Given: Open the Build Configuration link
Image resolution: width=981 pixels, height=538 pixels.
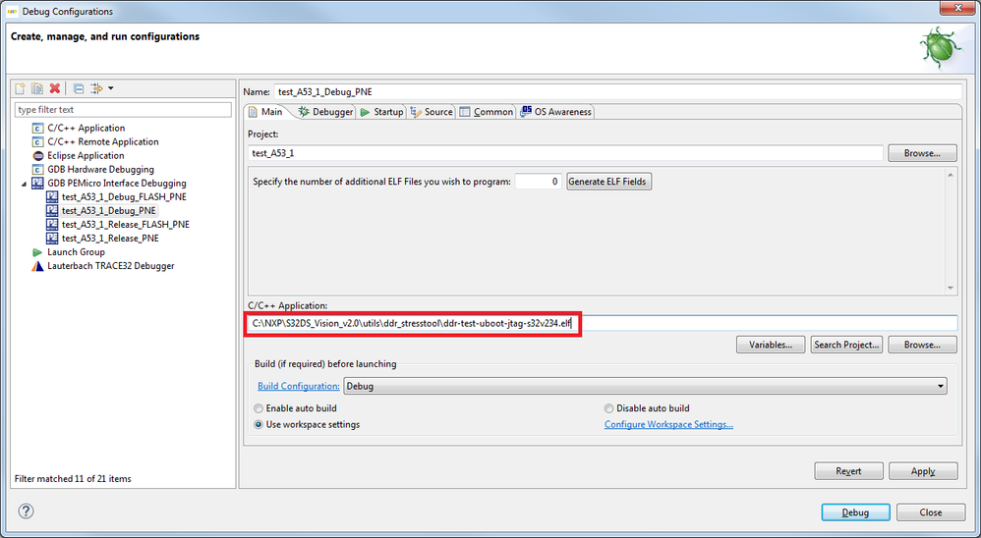Looking at the screenshot, I should (299, 386).
